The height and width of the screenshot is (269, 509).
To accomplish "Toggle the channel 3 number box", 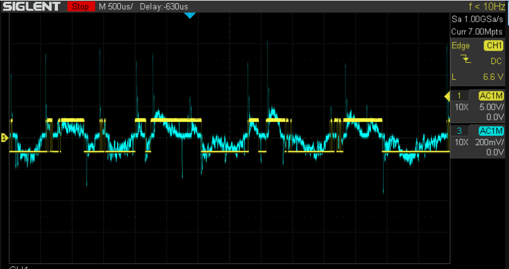I will pyautogui.click(x=459, y=131).
